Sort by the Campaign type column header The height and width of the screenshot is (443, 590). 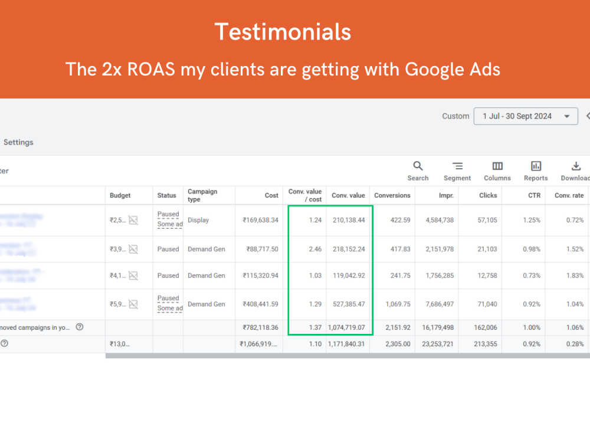pos(202,196)
